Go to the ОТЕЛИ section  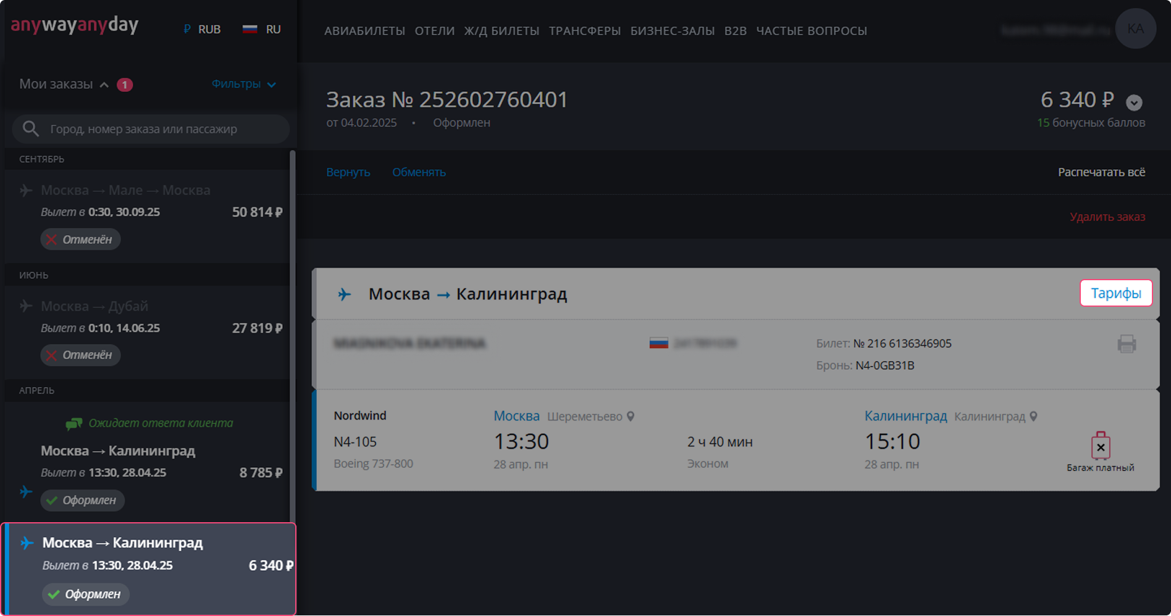click(434, 31)
